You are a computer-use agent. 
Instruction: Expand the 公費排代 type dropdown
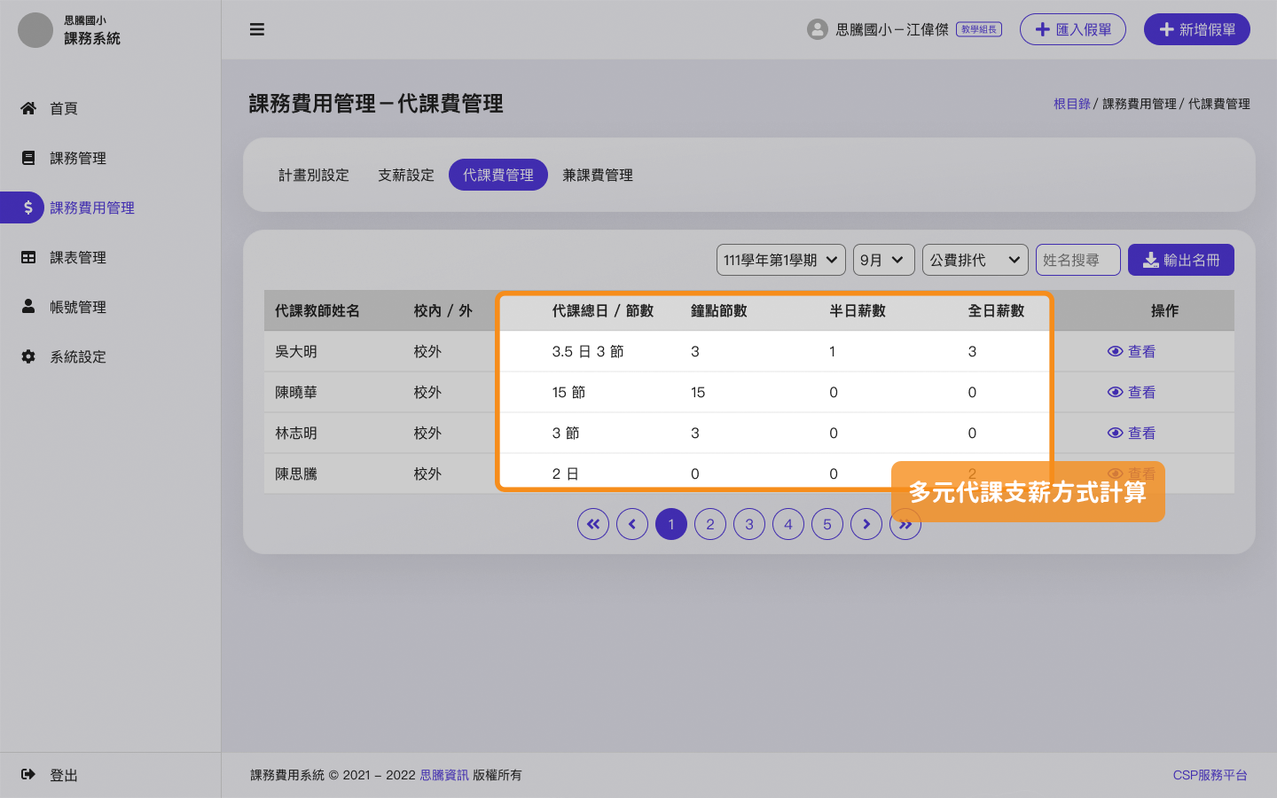[975, 260]
